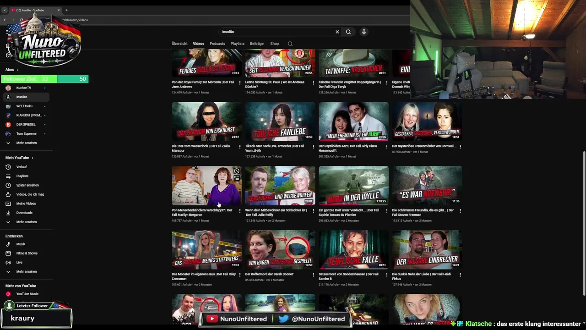Screen dimensions: 586x330
Task: Click the insolito search input field
Action: pos(277,32)
